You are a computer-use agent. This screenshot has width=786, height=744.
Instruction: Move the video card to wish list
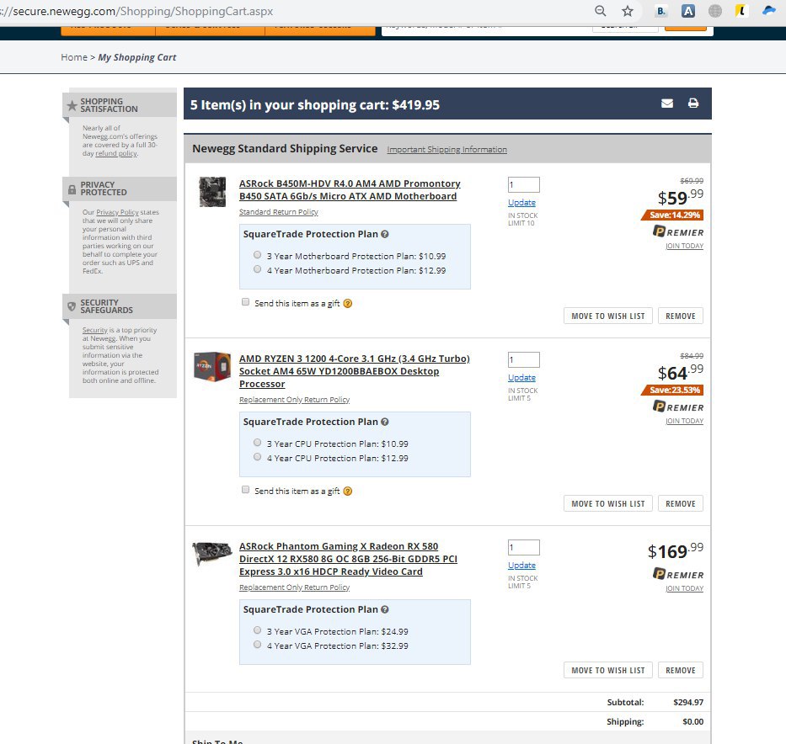[x=608, y=671]
